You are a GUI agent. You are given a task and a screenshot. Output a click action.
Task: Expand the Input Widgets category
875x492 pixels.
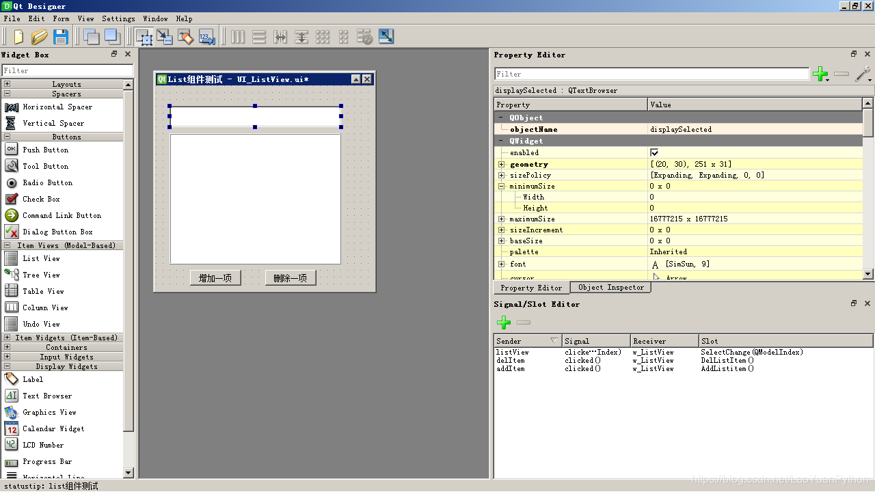tap(7, 357)
